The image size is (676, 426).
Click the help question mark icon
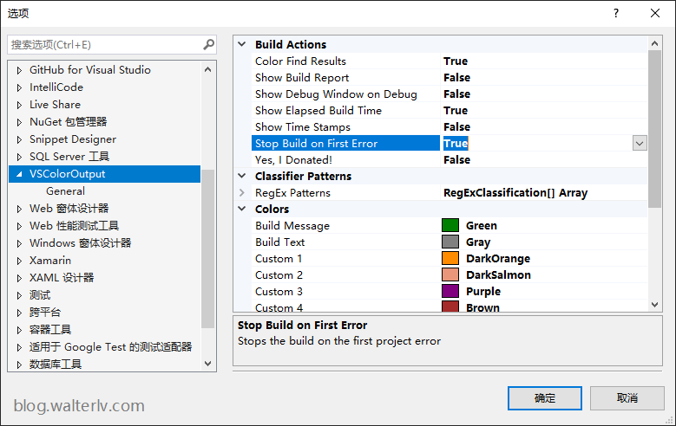point(616,13)
